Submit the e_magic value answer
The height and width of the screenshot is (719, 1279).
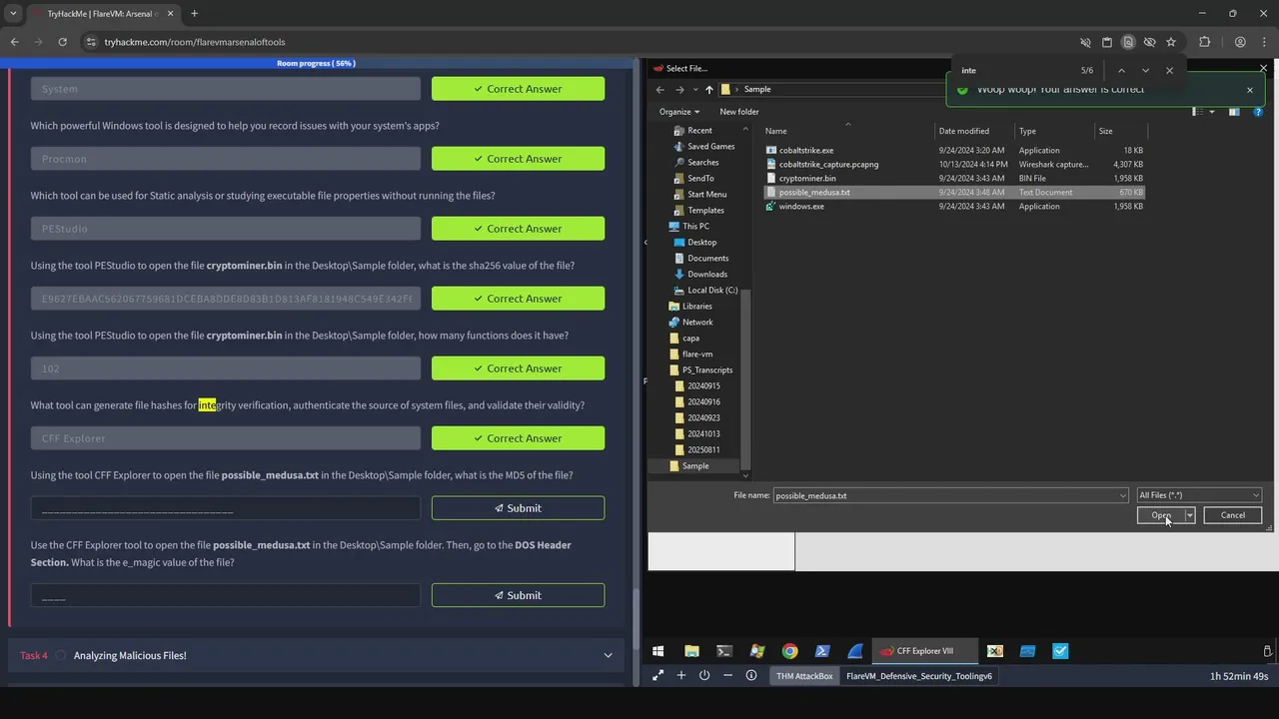pos(518,595)
